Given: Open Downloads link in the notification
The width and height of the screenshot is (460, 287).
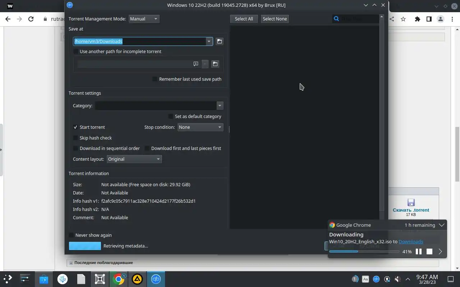Looking at the screenshot, I should tap(411, 242).
